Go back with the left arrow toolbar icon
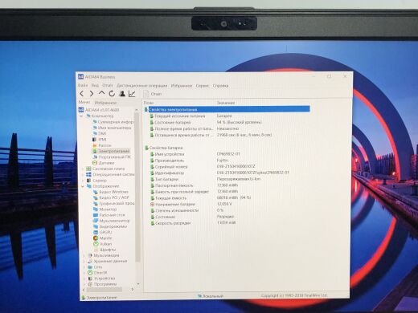418x313 pixels. point(82,94)
